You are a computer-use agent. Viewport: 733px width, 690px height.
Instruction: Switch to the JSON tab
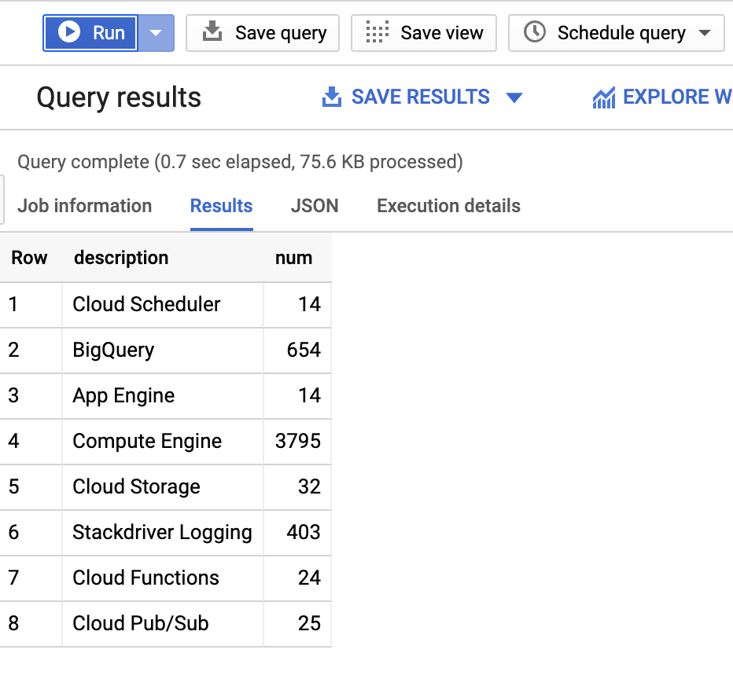tap(315, 206)
